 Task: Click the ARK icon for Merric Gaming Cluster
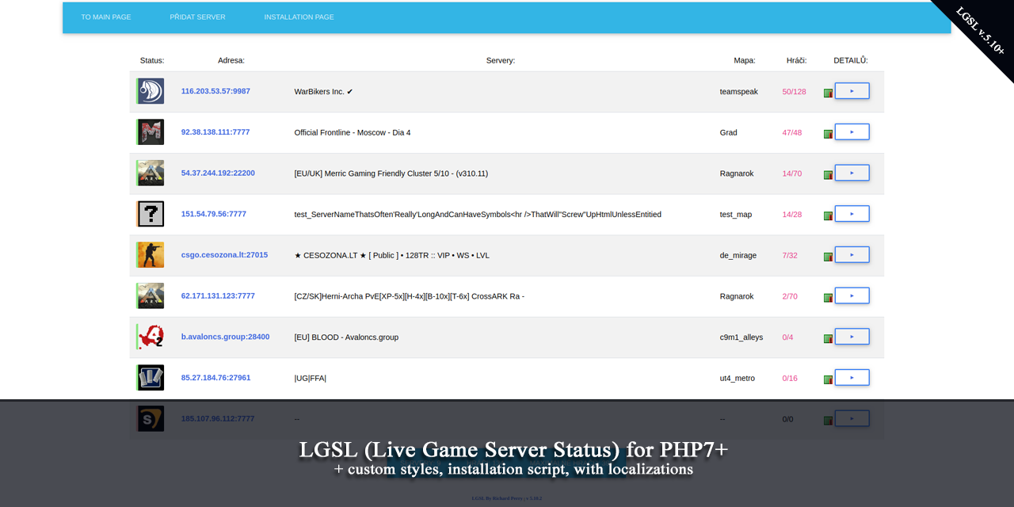click(x=151, y=173)
